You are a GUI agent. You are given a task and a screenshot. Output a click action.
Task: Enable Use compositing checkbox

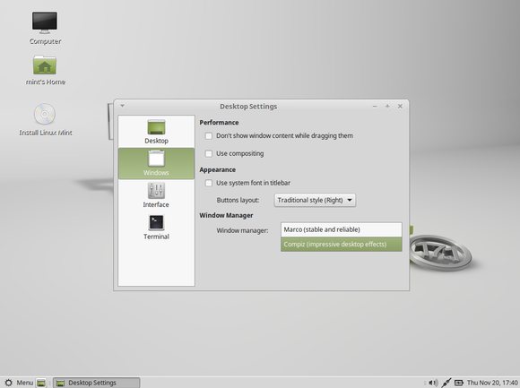tap(209, 153)
